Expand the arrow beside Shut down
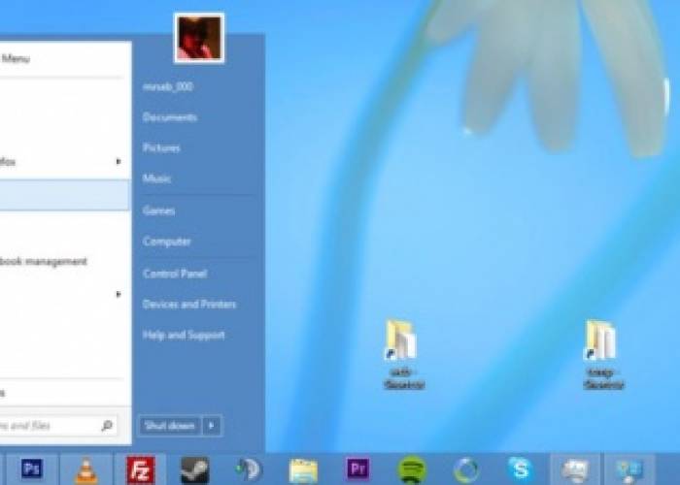This screenshot has width=680, height=485. (212, 426)
